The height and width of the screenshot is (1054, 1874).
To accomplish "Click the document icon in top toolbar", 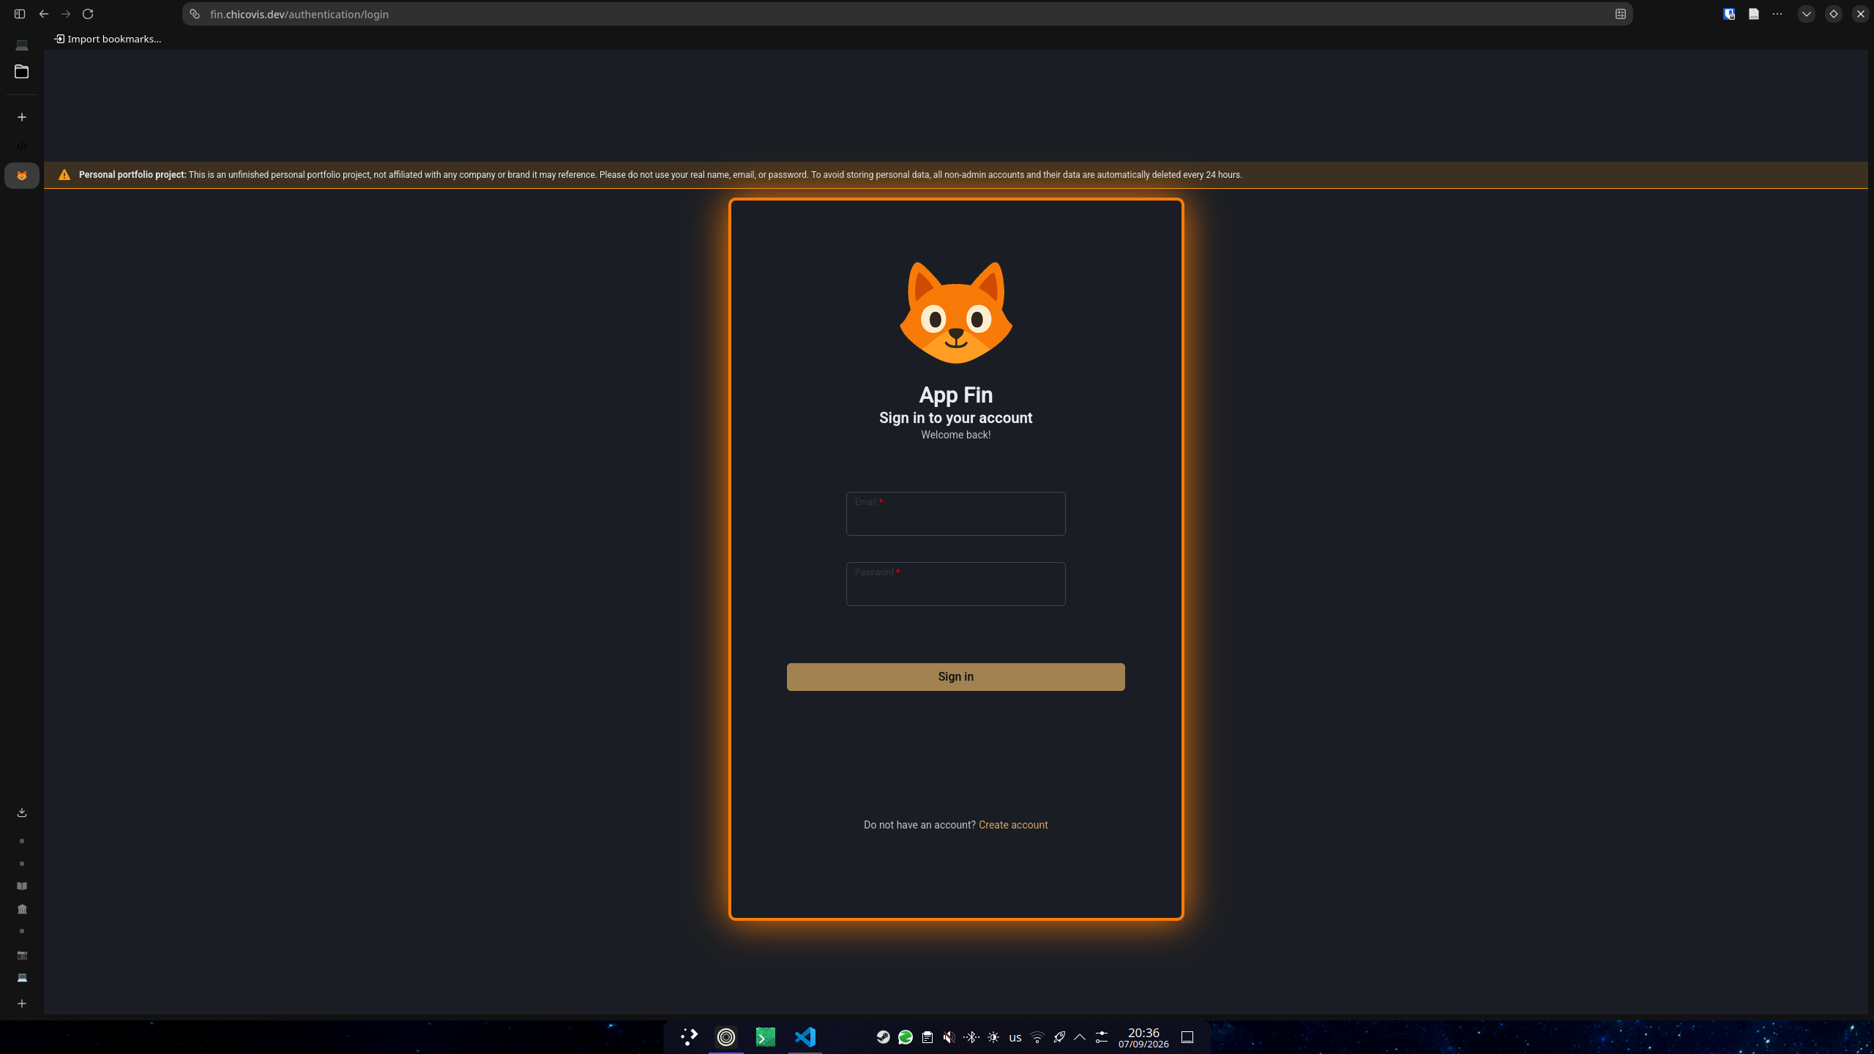I will pos(1754,14).
